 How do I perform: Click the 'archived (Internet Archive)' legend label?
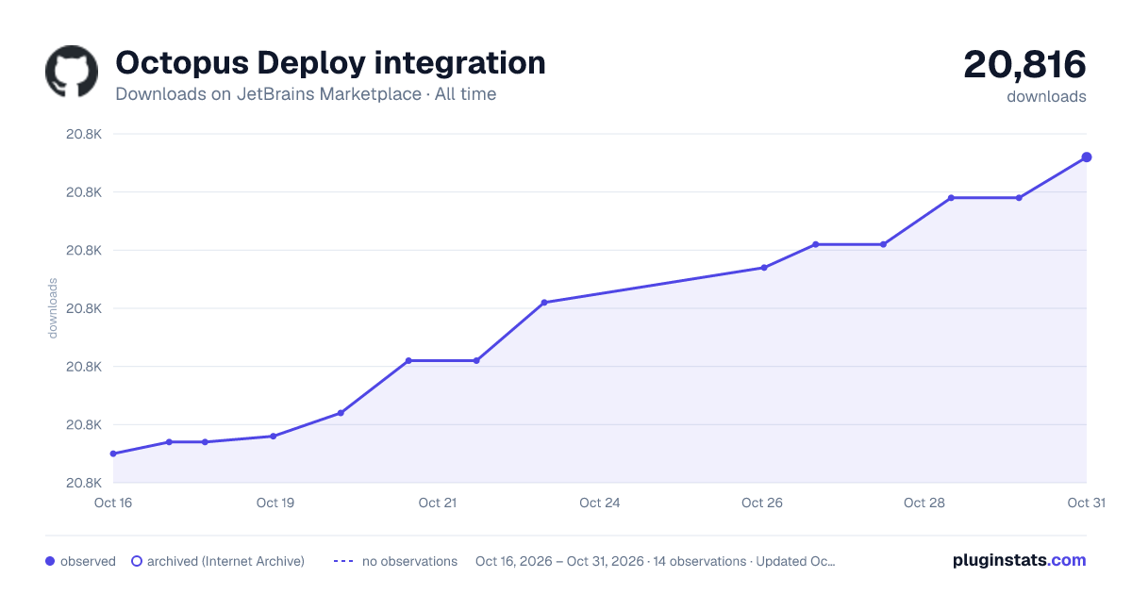[225, 561]
